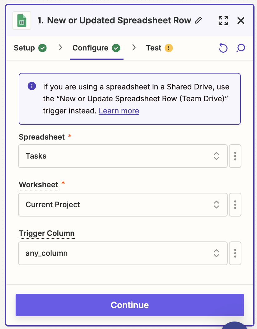Open search with the magnifying glass icon
Image resolution: width=257 pixels, height=329 pixels.
click(x=240, y=48)
